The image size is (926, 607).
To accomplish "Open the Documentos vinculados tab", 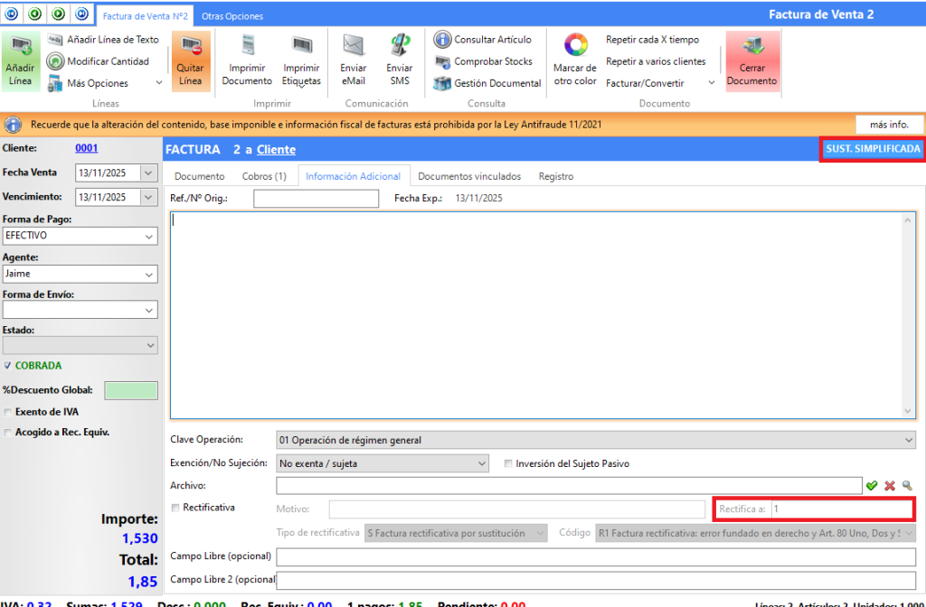I will (x=468, y=176).
